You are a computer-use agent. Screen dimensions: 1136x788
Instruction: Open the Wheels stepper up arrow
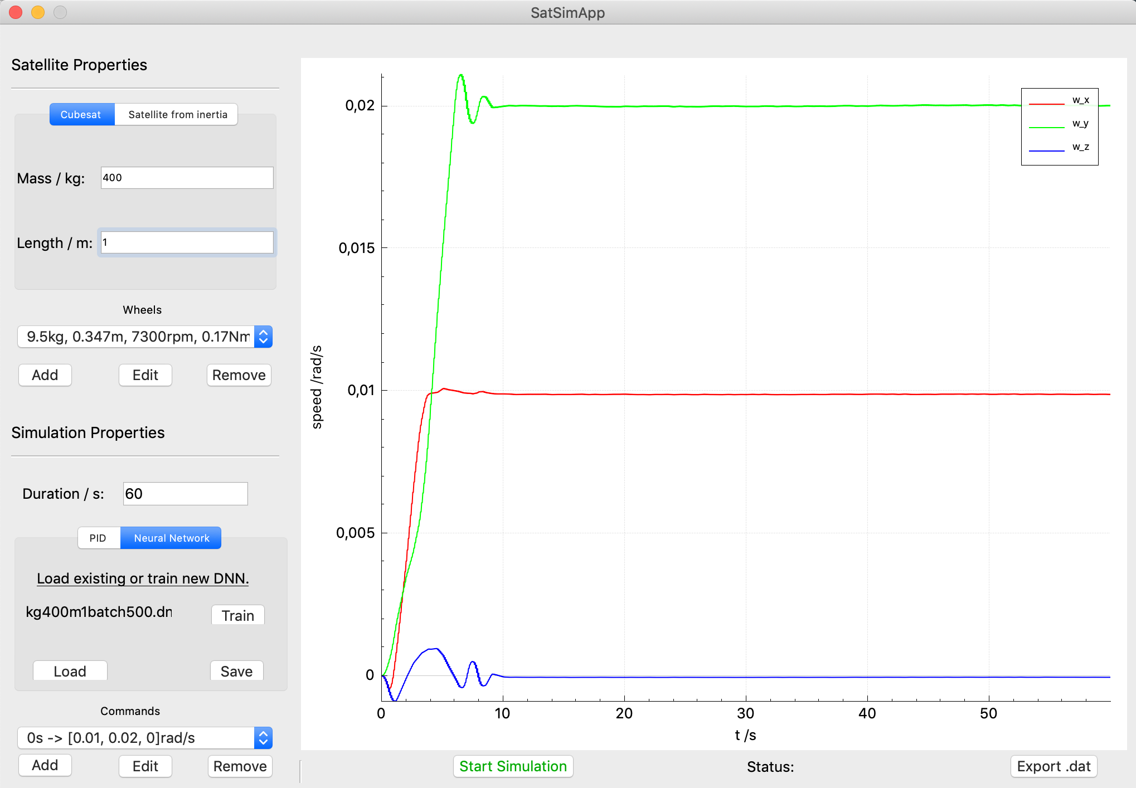263,332
